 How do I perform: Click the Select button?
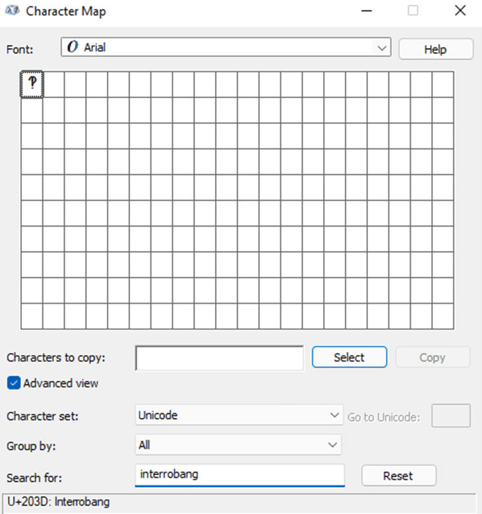349,357
